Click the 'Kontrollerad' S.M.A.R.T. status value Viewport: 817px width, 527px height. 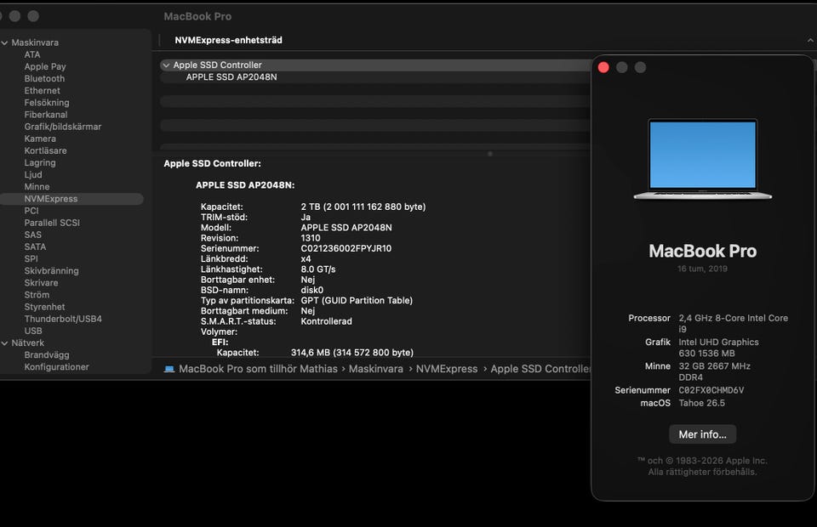point(326,321)
